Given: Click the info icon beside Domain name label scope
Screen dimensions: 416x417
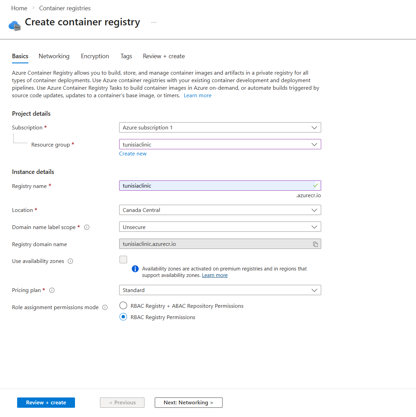Looking at the screenshot, I should [x=87, y=227].
